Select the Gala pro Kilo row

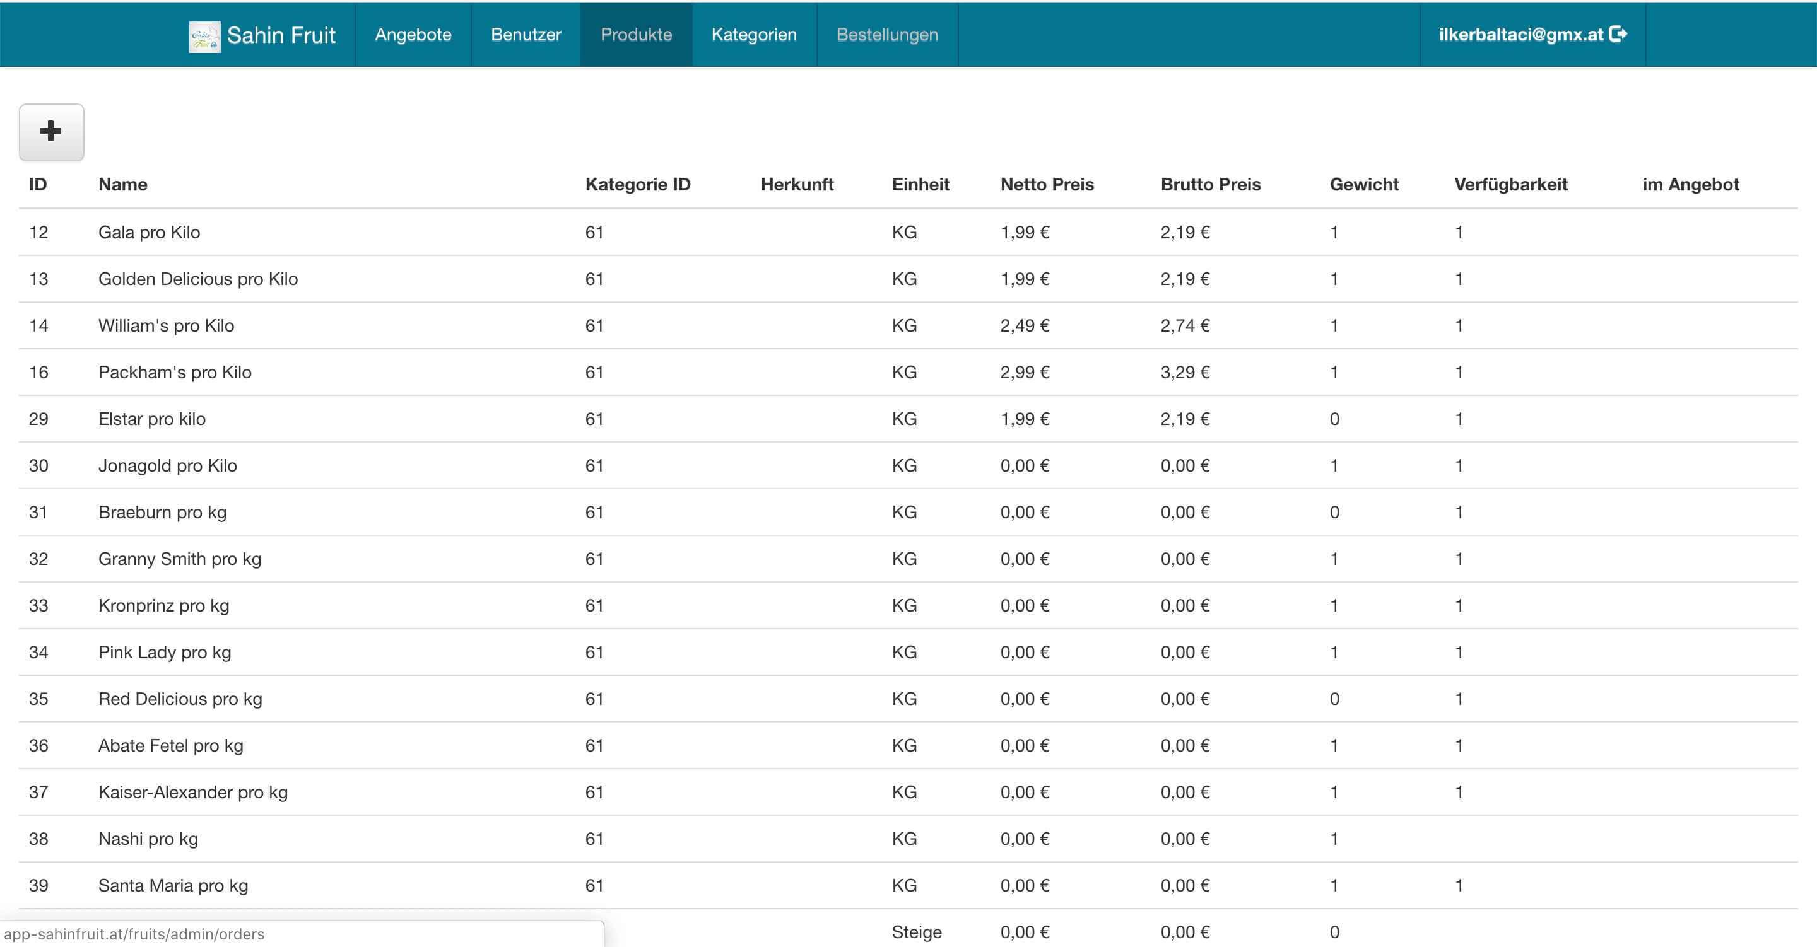149,232
